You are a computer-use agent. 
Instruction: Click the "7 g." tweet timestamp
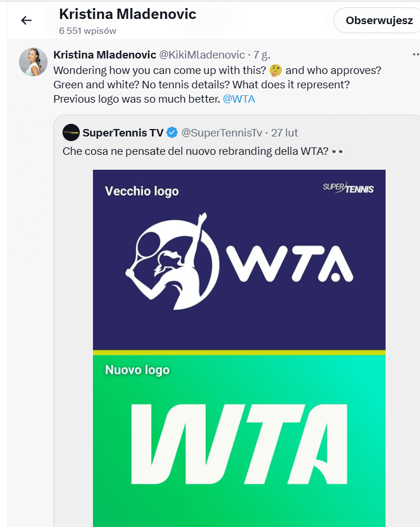[262, 55]
